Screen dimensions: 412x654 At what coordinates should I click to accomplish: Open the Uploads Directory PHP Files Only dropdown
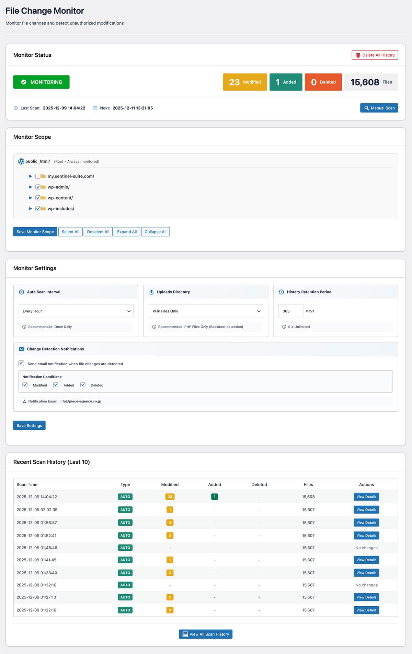point(206,311)
